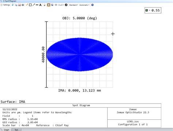Switch to the Graph tab

[x=7, y=130]
